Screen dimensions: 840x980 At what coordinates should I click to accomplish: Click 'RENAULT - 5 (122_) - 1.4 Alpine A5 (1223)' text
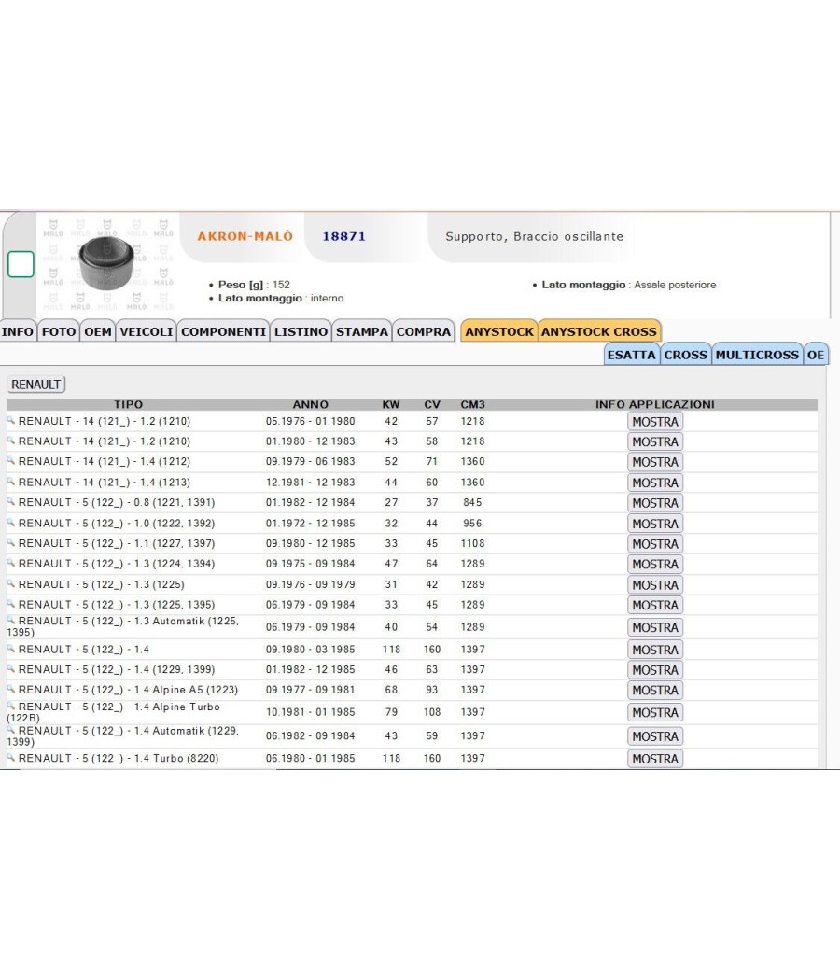pos(128,690)
